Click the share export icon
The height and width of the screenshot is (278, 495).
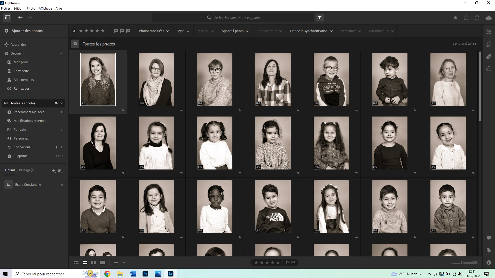point(466,18)
